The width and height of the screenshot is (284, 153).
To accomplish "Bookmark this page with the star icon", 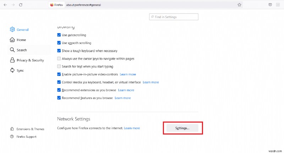I will pos(239,5).
